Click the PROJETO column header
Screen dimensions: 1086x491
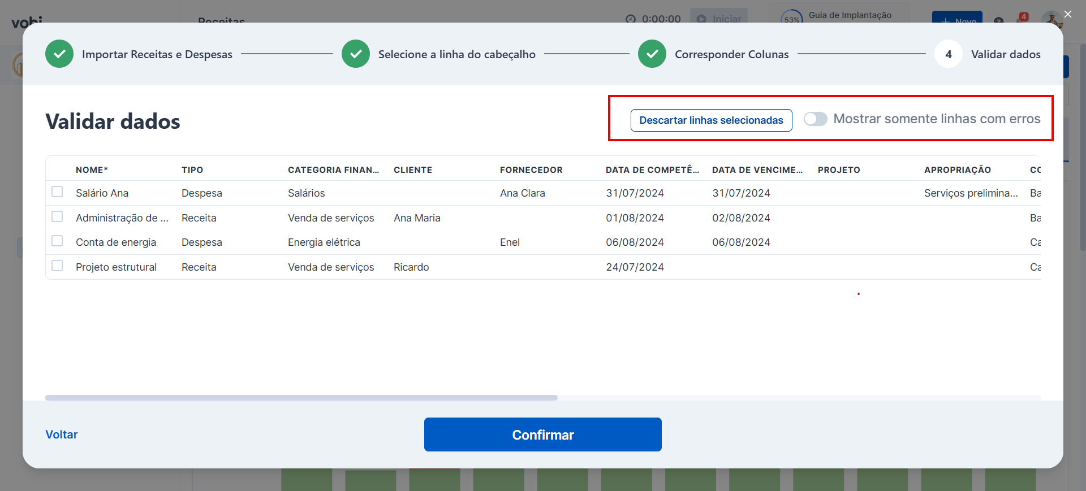pyautogui.click(x=839, y=170)
